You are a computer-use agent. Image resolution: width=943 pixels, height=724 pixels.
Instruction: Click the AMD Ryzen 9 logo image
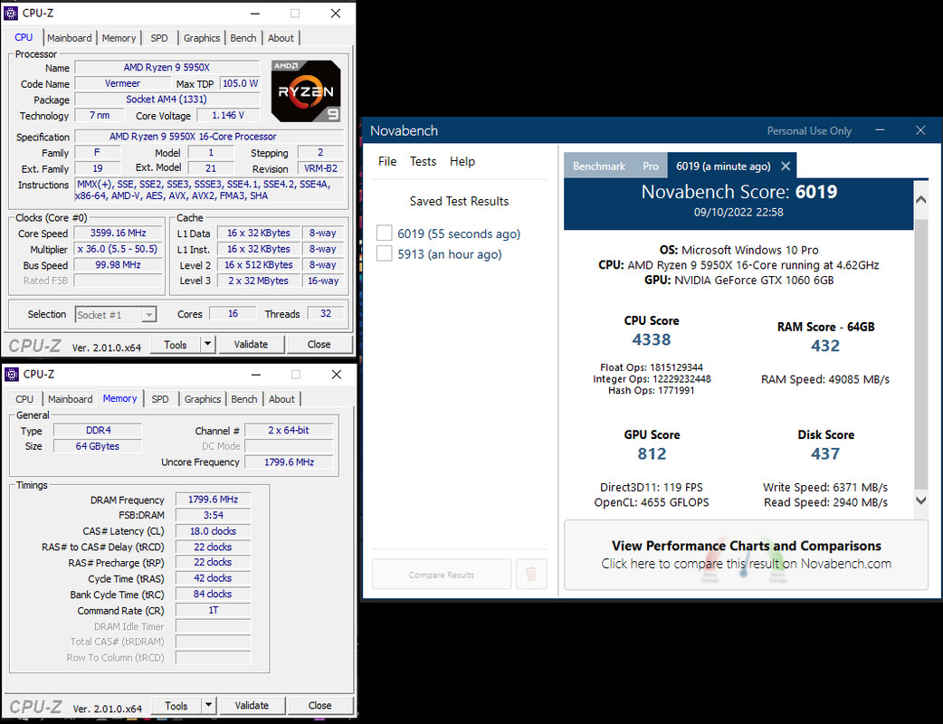[x=306, y=90]
